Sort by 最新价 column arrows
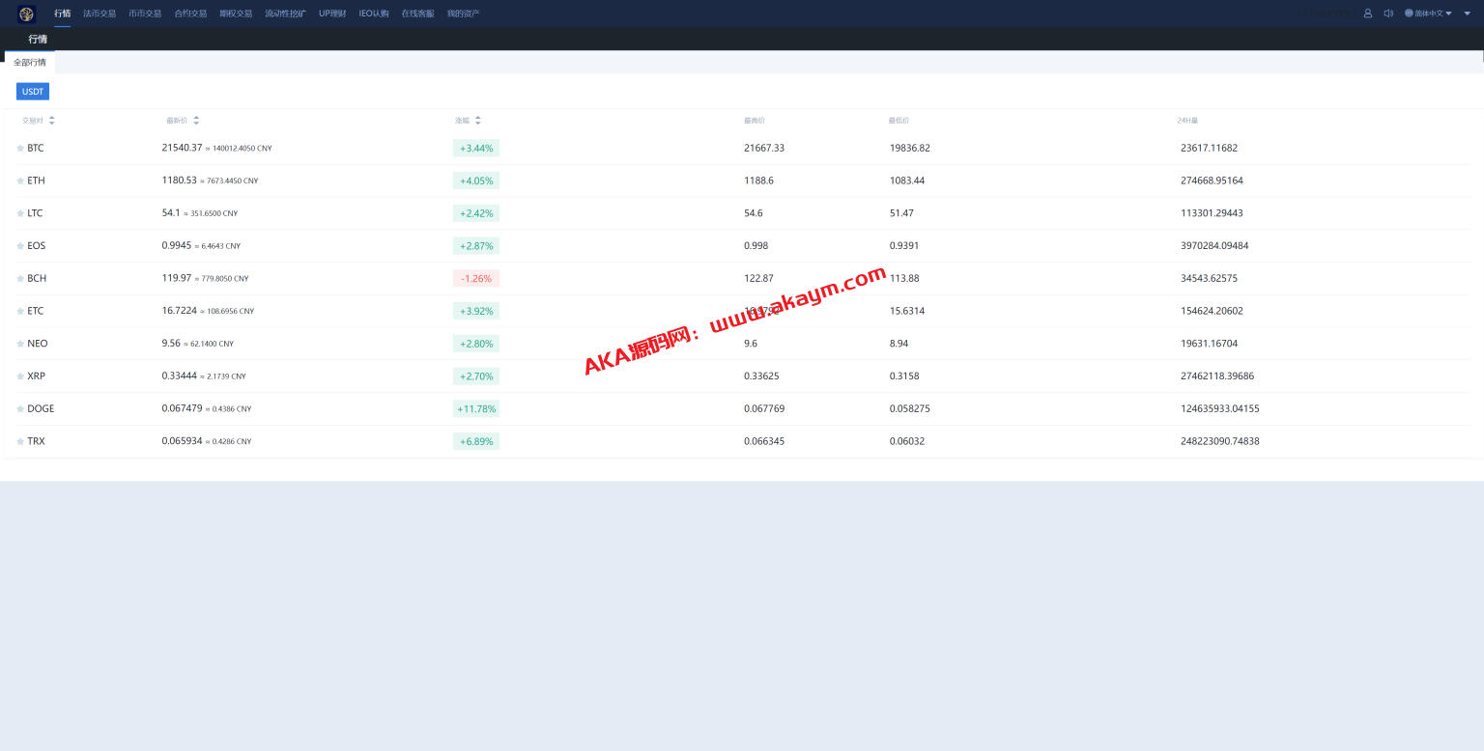1484x751 pixels. tap(196, 121)
